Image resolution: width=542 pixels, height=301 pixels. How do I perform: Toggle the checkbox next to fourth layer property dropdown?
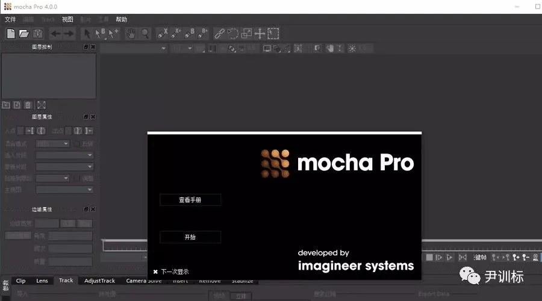pos(76,178)
